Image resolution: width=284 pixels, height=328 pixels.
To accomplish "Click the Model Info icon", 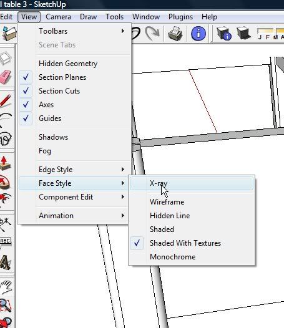I will (x=198, y=34).
